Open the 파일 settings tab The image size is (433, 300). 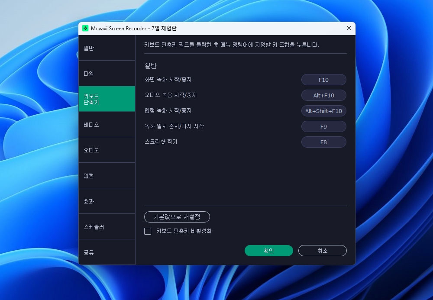[x=107, y=74]
